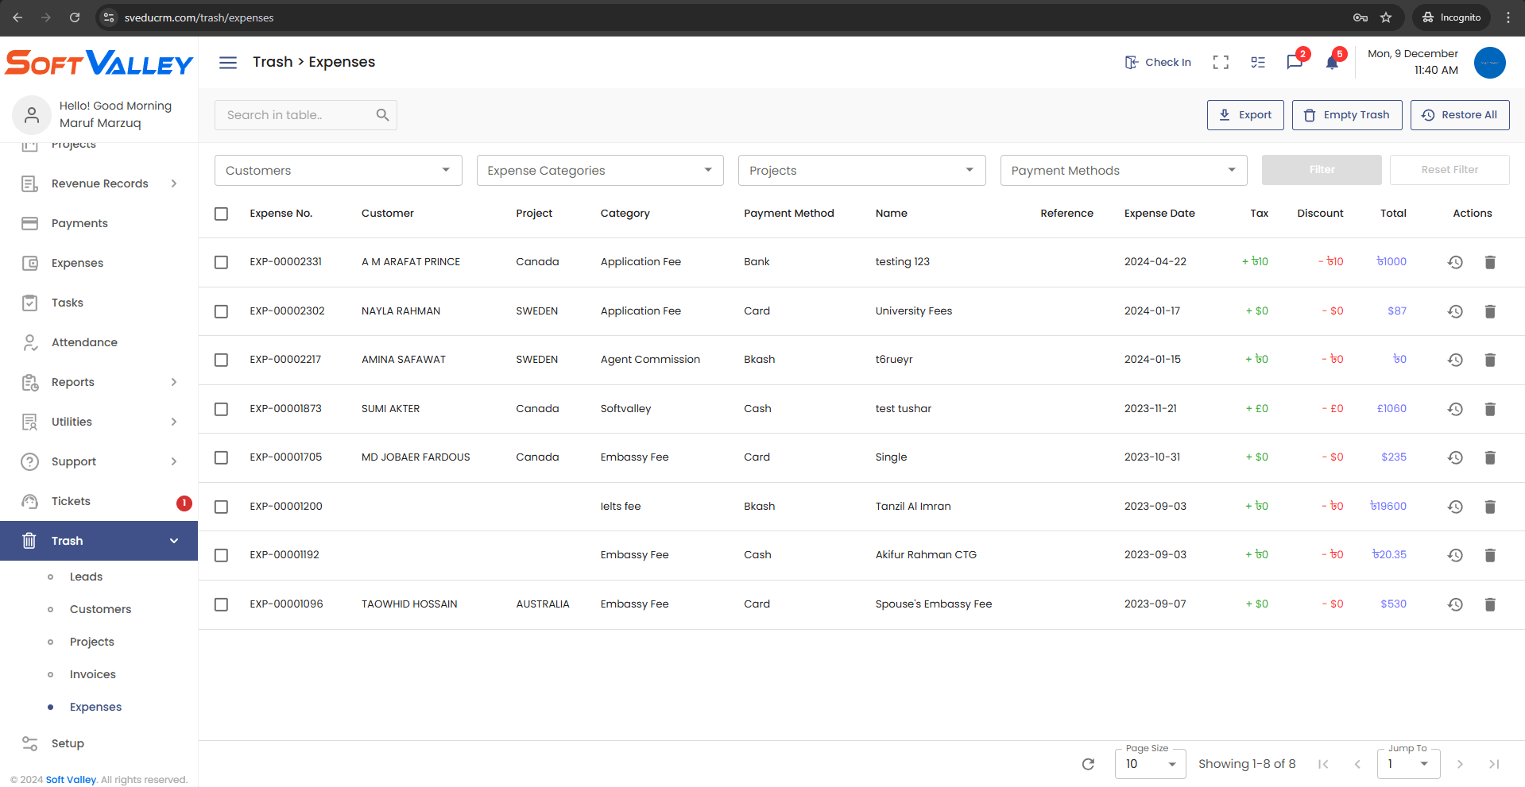Click restore icon for EXP-00002331 row
Screen dimensions: 1525x787
tap(1455, 262)
